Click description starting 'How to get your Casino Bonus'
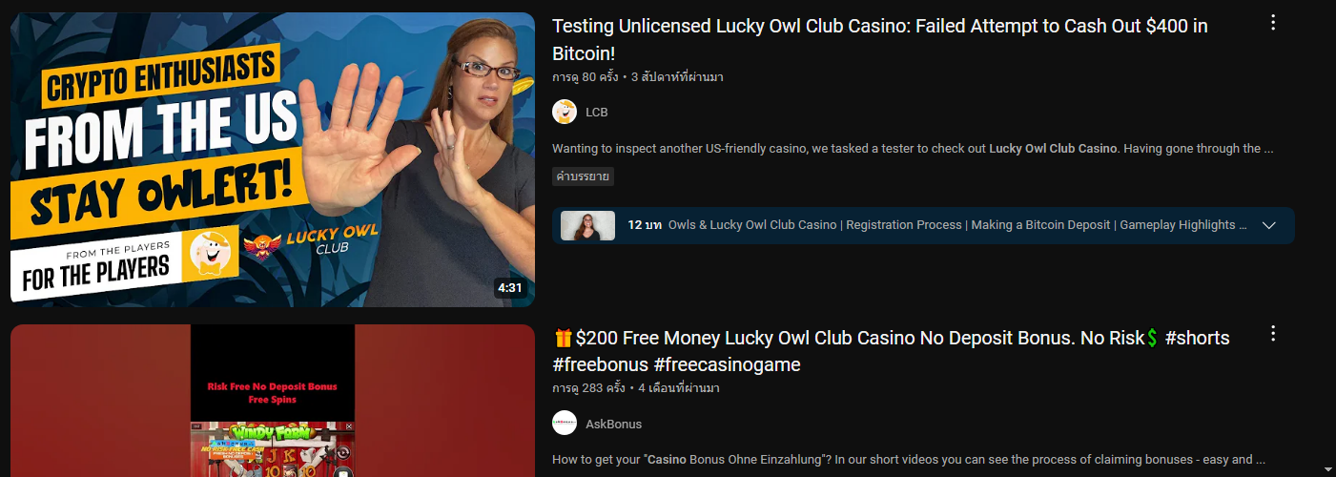Screen dimensions: 1336x477 pyautogui.click(x=909, y=460)
